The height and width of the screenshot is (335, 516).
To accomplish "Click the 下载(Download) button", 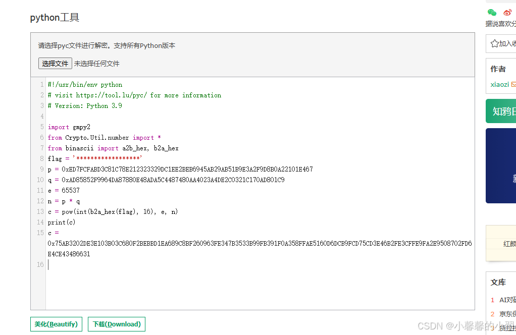I will click(117, 324).
